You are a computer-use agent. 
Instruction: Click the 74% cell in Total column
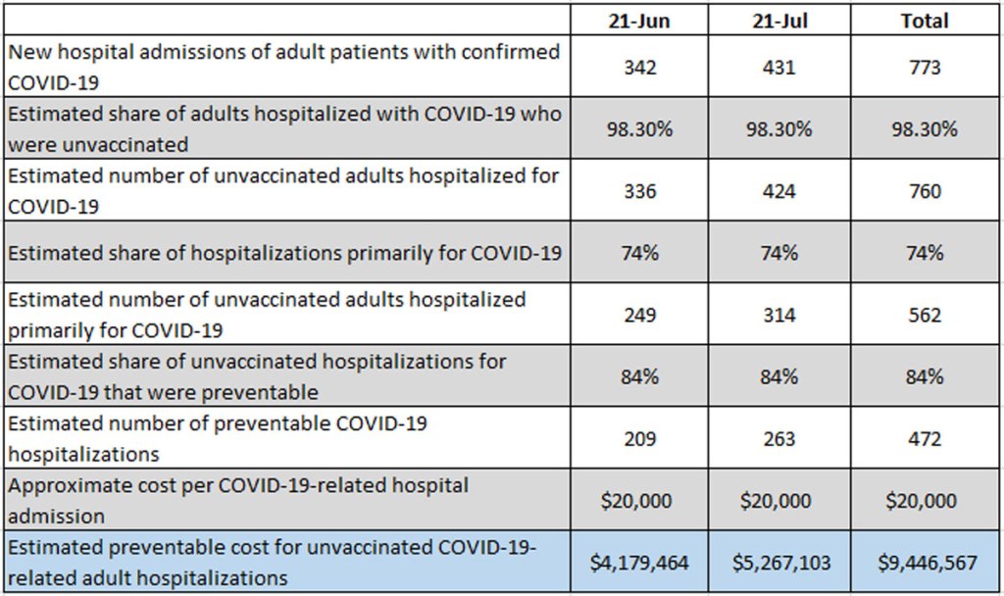[925, 252]
